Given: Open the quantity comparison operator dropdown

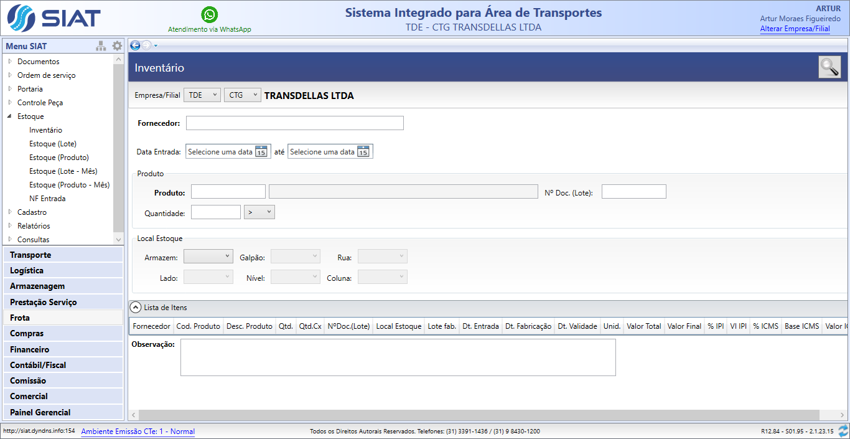Looking at the screenshot, I should 259,212.
